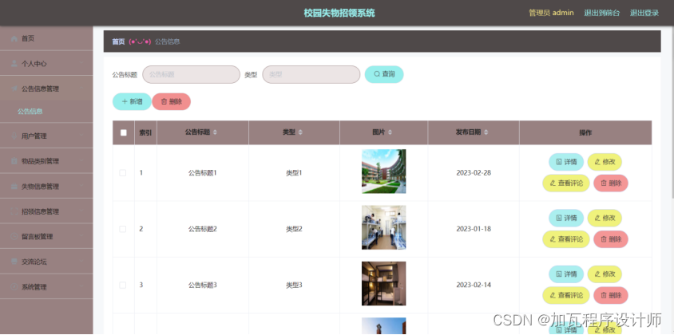Screen dimensions: 674x335
Task: Expand the 失物信息管理 menu arrow
Action: 81,187
